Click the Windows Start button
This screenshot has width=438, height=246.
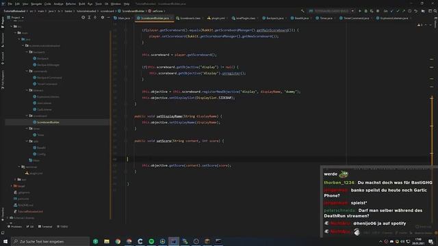point(5,241)
